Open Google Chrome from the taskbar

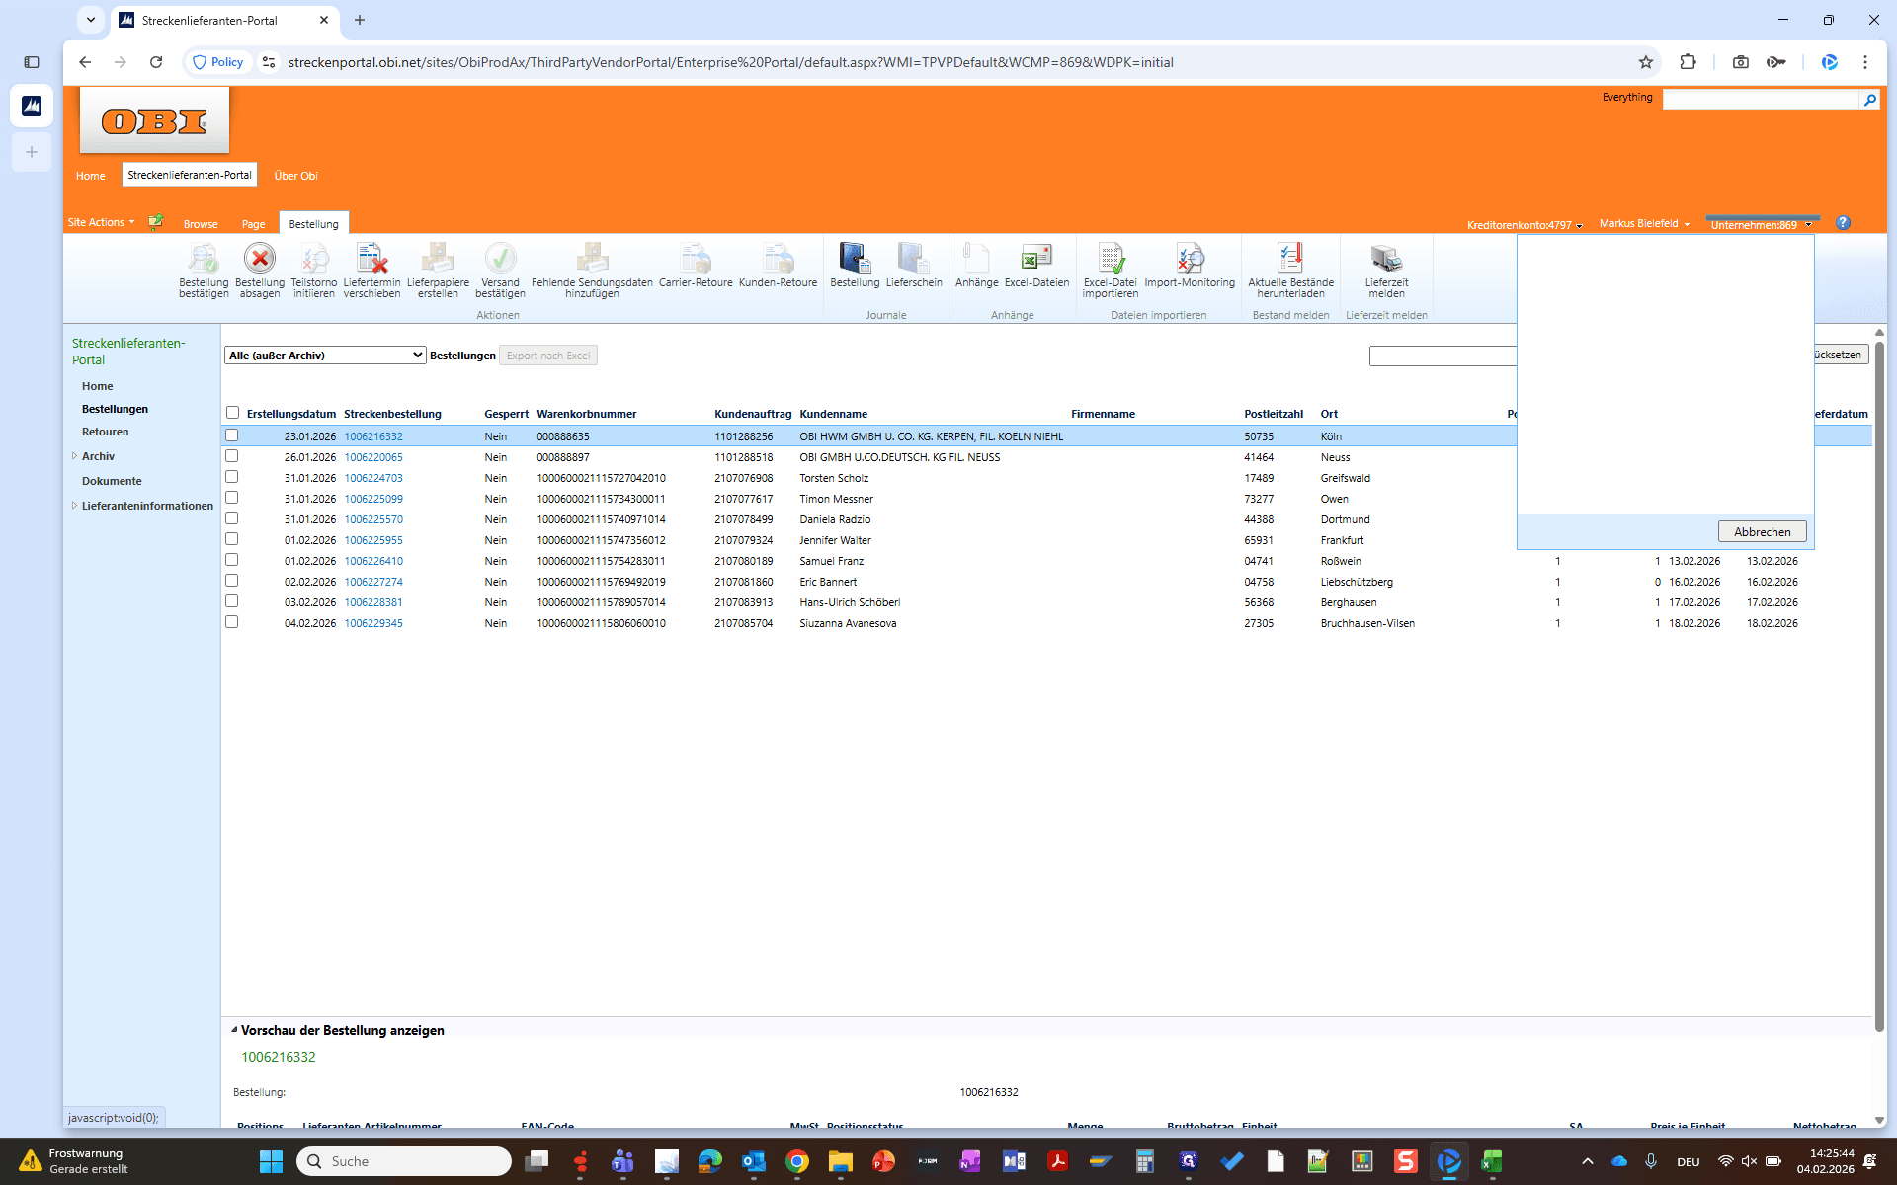[797, 1161]
